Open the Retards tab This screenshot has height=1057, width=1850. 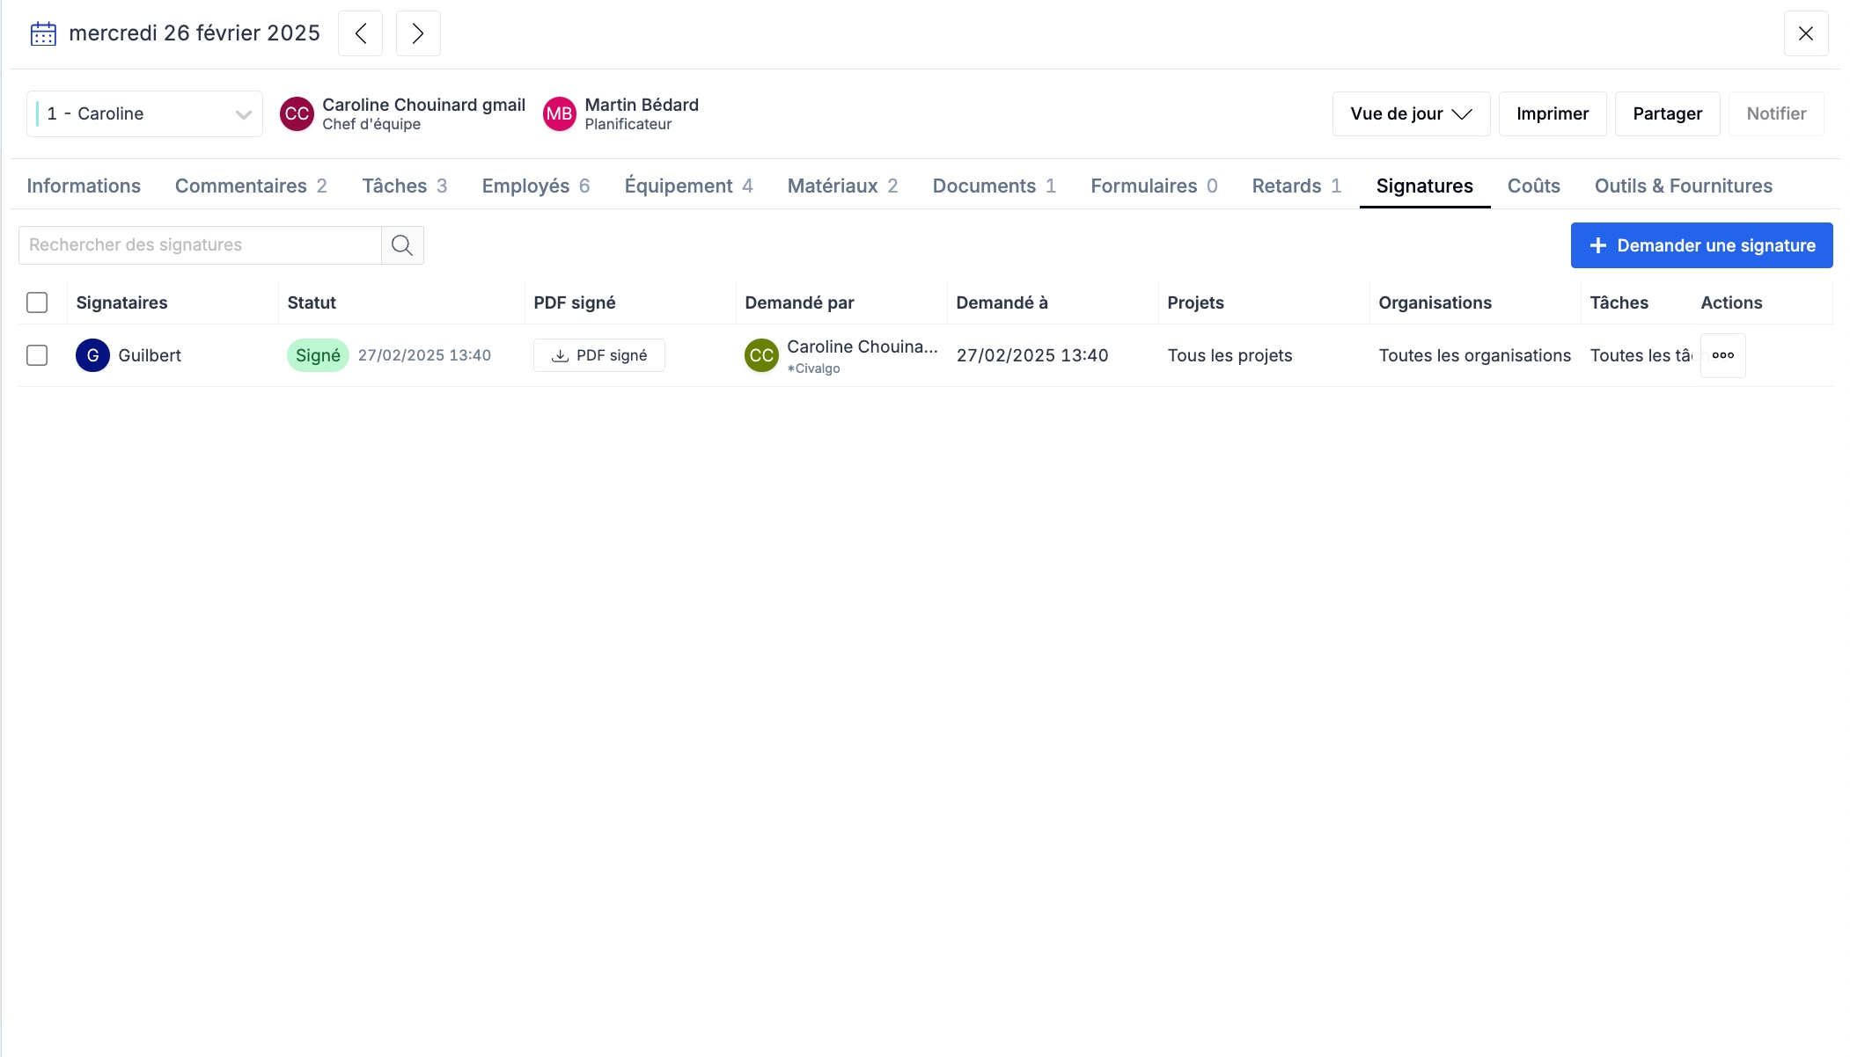point(1296,186)
